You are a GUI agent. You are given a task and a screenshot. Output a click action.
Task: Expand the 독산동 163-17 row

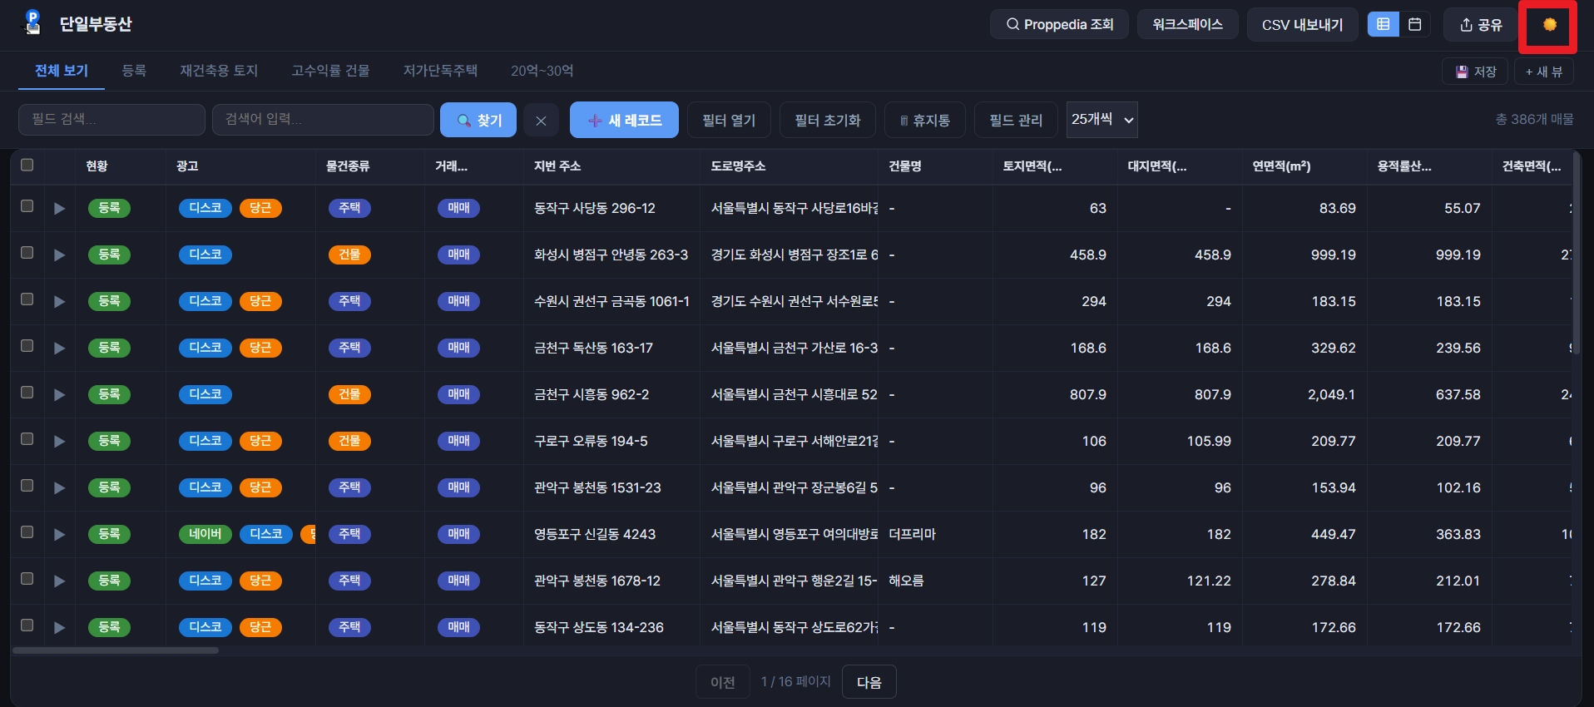click(x=59, y=348)
